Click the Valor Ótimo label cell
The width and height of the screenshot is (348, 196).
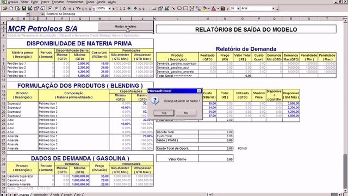click(177, 159)
